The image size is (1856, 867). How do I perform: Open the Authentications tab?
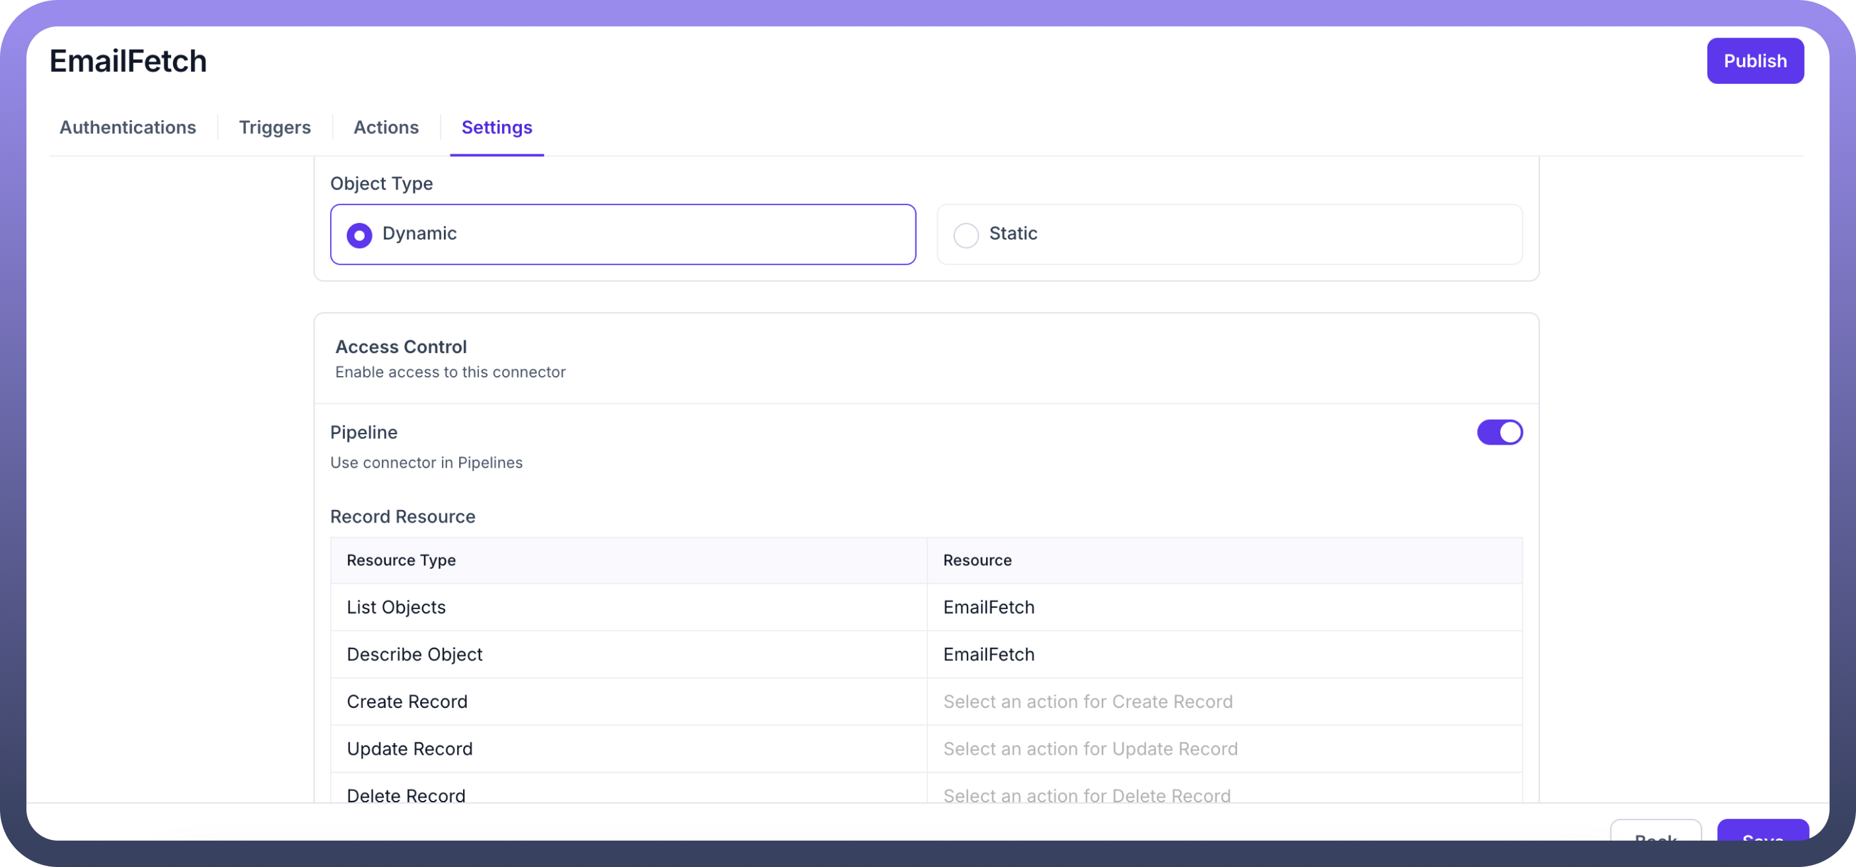pos(127,127)
